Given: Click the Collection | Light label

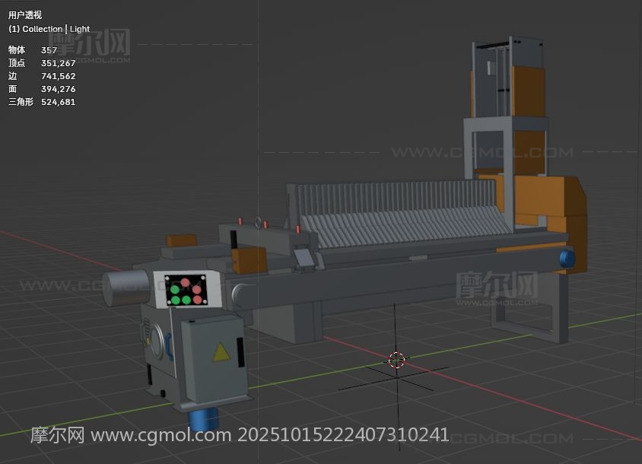Looking at the screenshot, I should (49, 29).
